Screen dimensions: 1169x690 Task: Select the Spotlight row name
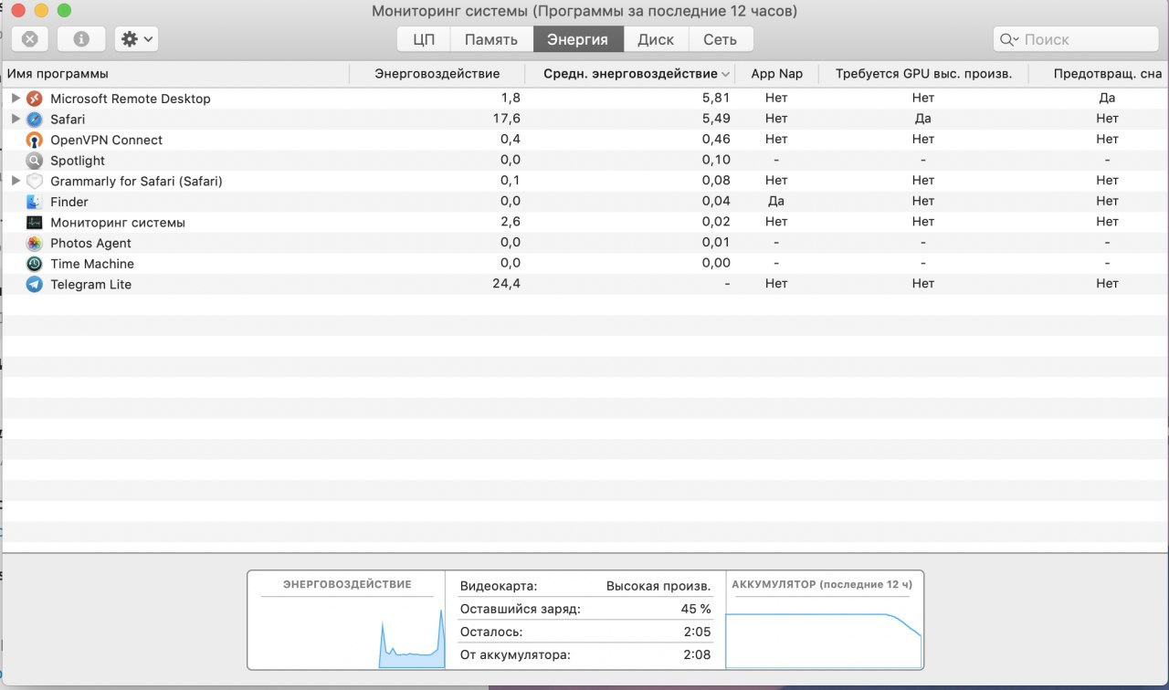point(78,161)
